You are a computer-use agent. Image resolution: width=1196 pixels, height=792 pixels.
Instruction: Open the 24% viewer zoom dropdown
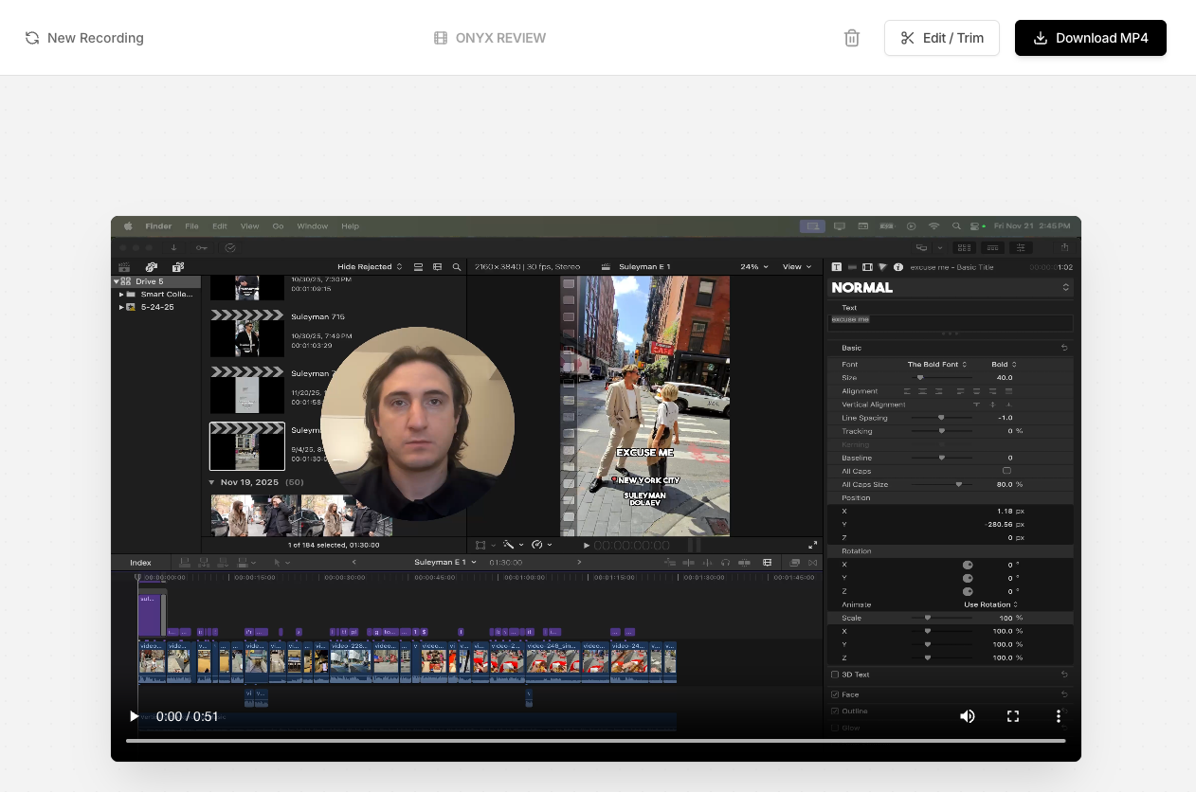tap(754, 267)
